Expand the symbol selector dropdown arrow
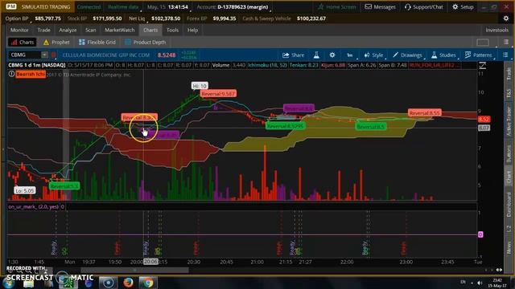The width and height of the screenshot is (515, 289). pos(44,55)
